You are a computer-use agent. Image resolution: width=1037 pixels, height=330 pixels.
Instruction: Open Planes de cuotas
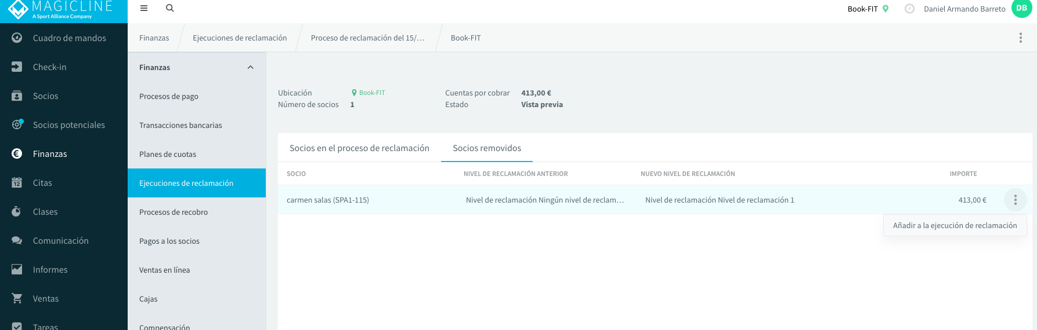click(x=197, y=154)
